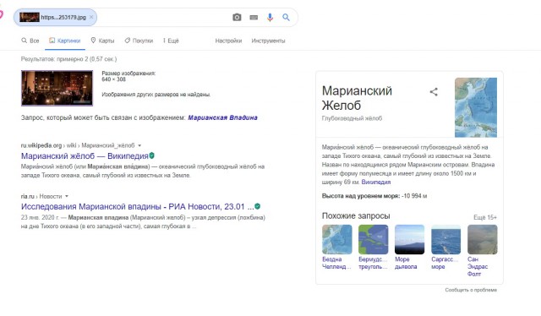Start voice search with microphone icon
541x316 pixels.
tap(270, 17)
